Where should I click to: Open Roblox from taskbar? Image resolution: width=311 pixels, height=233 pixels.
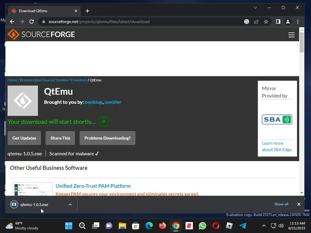point(229,226)
